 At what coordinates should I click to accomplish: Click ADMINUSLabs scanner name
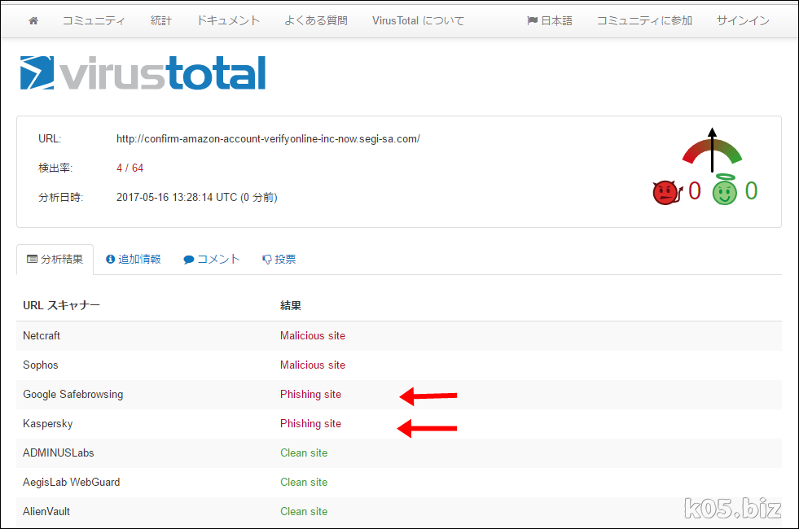(59, 453)
